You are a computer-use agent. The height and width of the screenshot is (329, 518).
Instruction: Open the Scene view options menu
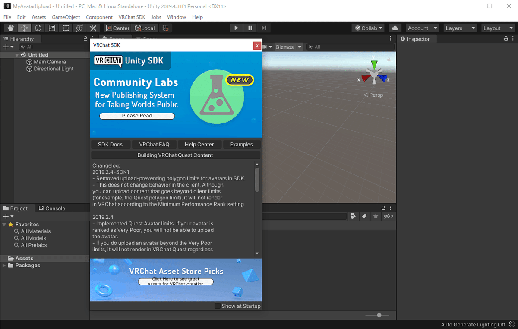(390, 38)
